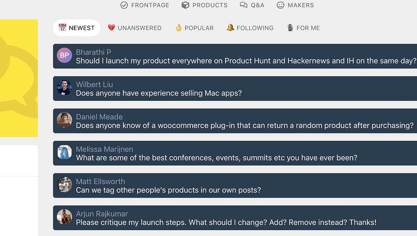The height and width of the screenshot is (236, 417).
Task: Click the Frontpage checkmark icon
Action: tap(124, 5)
